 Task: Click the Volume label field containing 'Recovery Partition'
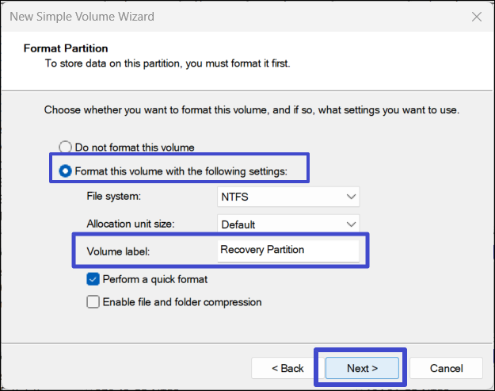(287, 250)
